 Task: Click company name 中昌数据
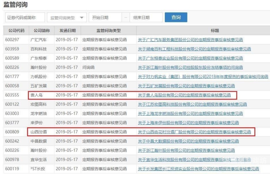tap(39, 141)
